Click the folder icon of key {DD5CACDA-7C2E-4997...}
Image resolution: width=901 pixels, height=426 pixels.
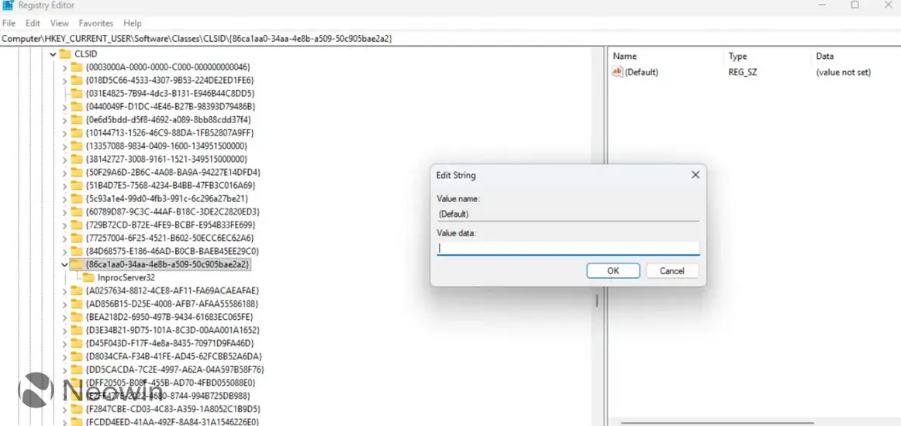coord(77,369)
